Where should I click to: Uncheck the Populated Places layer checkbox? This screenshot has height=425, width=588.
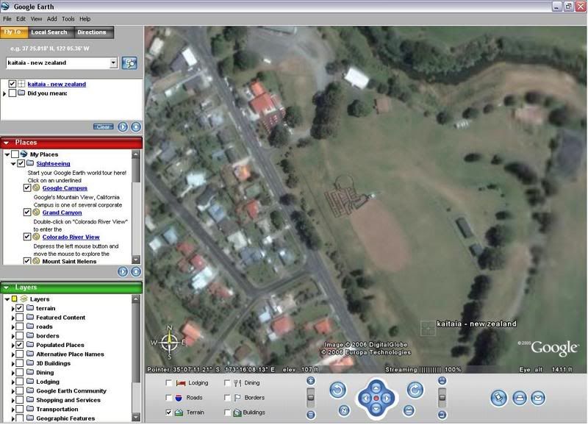click(x=20, y=345)
